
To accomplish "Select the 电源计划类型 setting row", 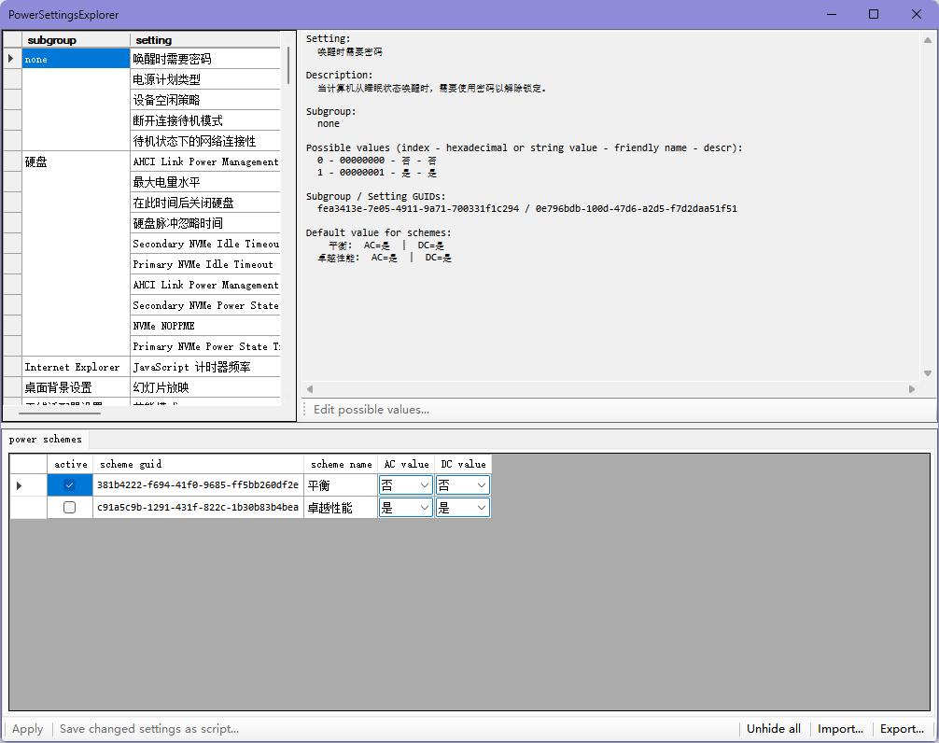I will [x=204, y=80].
